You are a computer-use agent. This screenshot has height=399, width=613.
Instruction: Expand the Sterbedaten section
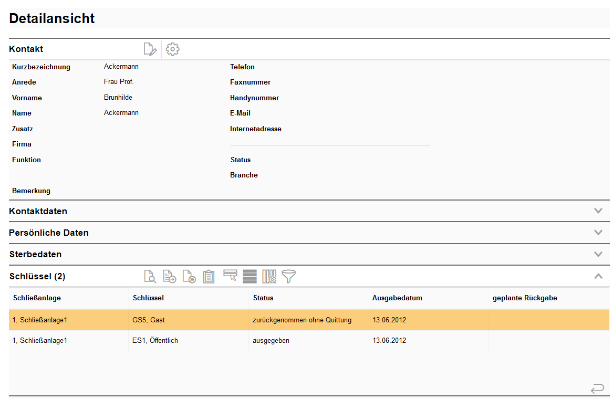point(598,255)
